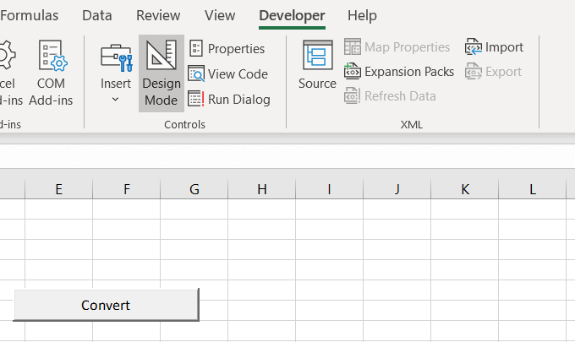The image size is (575, 342).
Task: Open the Data ribbon tab
Action: [97, 15]
